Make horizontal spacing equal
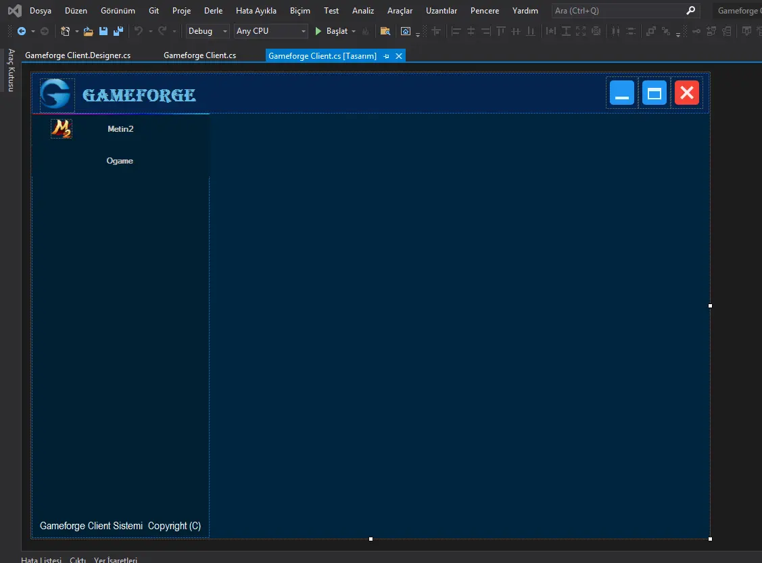The image size is (762, 563). [616, 31]
